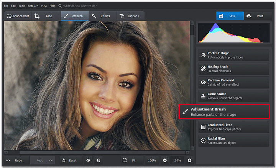The image size is (276, 168).
Task: Toggle before/after comparison icon
Action: click(x=99, y=160)
